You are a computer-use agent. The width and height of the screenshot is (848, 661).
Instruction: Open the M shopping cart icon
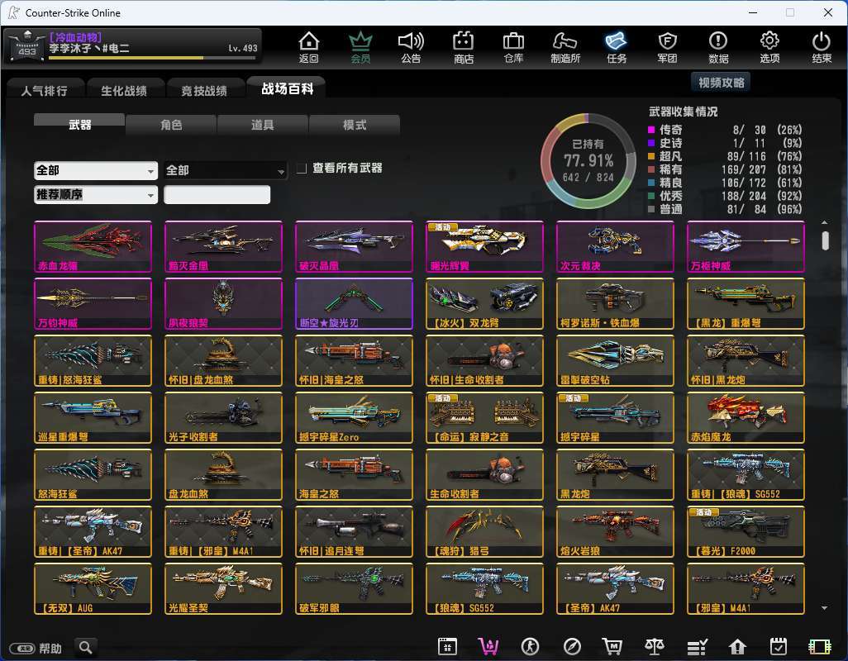tap(612, 646)
